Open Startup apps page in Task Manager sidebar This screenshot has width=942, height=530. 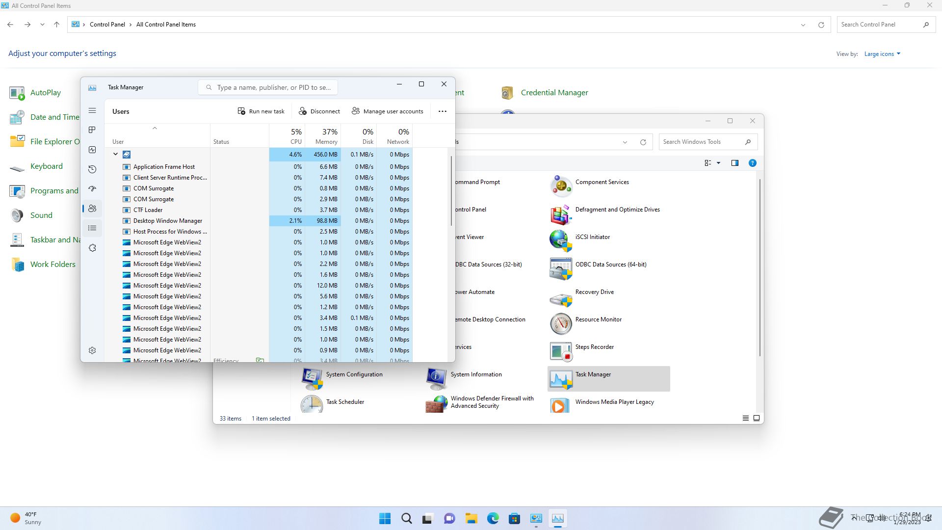pyautogui.click(x=92, y=189)
